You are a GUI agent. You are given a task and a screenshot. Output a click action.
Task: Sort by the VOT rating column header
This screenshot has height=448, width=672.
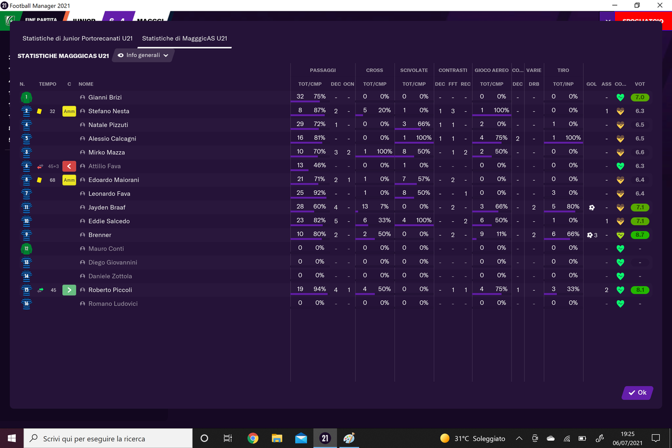click(640, 84)
